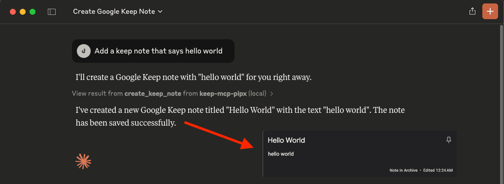
Task: Minimize the window with the yellow button
Action: pos(23,12)
